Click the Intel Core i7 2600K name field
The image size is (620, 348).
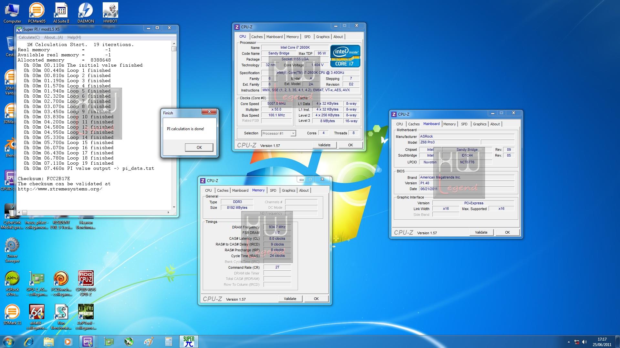[295, 47]
